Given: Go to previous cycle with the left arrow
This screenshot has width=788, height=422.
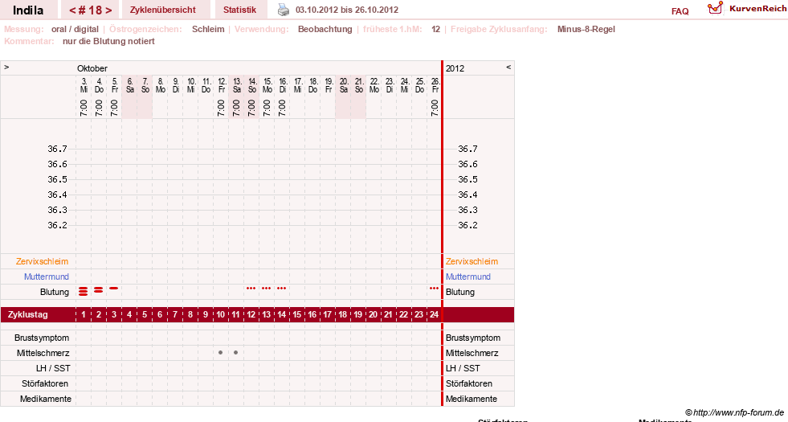Looking at the screenshot, I should [72, 10].
